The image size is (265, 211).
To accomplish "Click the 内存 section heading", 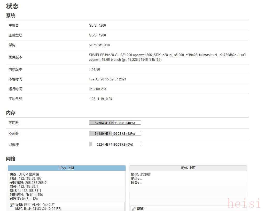I will (x=11, y=113).
